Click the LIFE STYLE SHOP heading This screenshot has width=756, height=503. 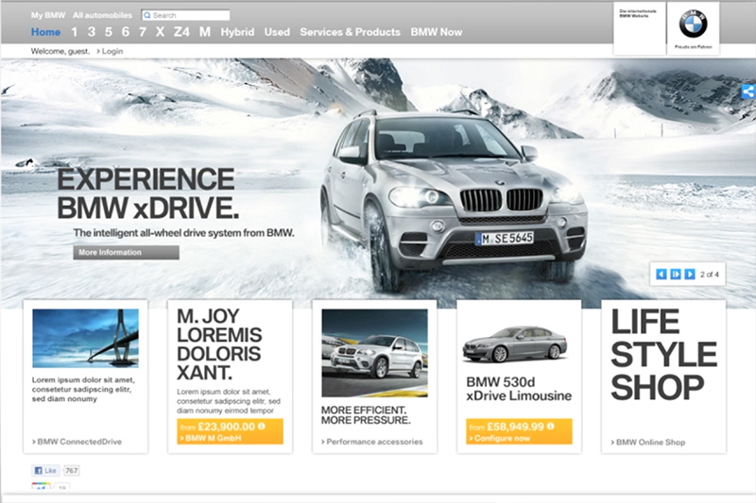tap(664, 355)
